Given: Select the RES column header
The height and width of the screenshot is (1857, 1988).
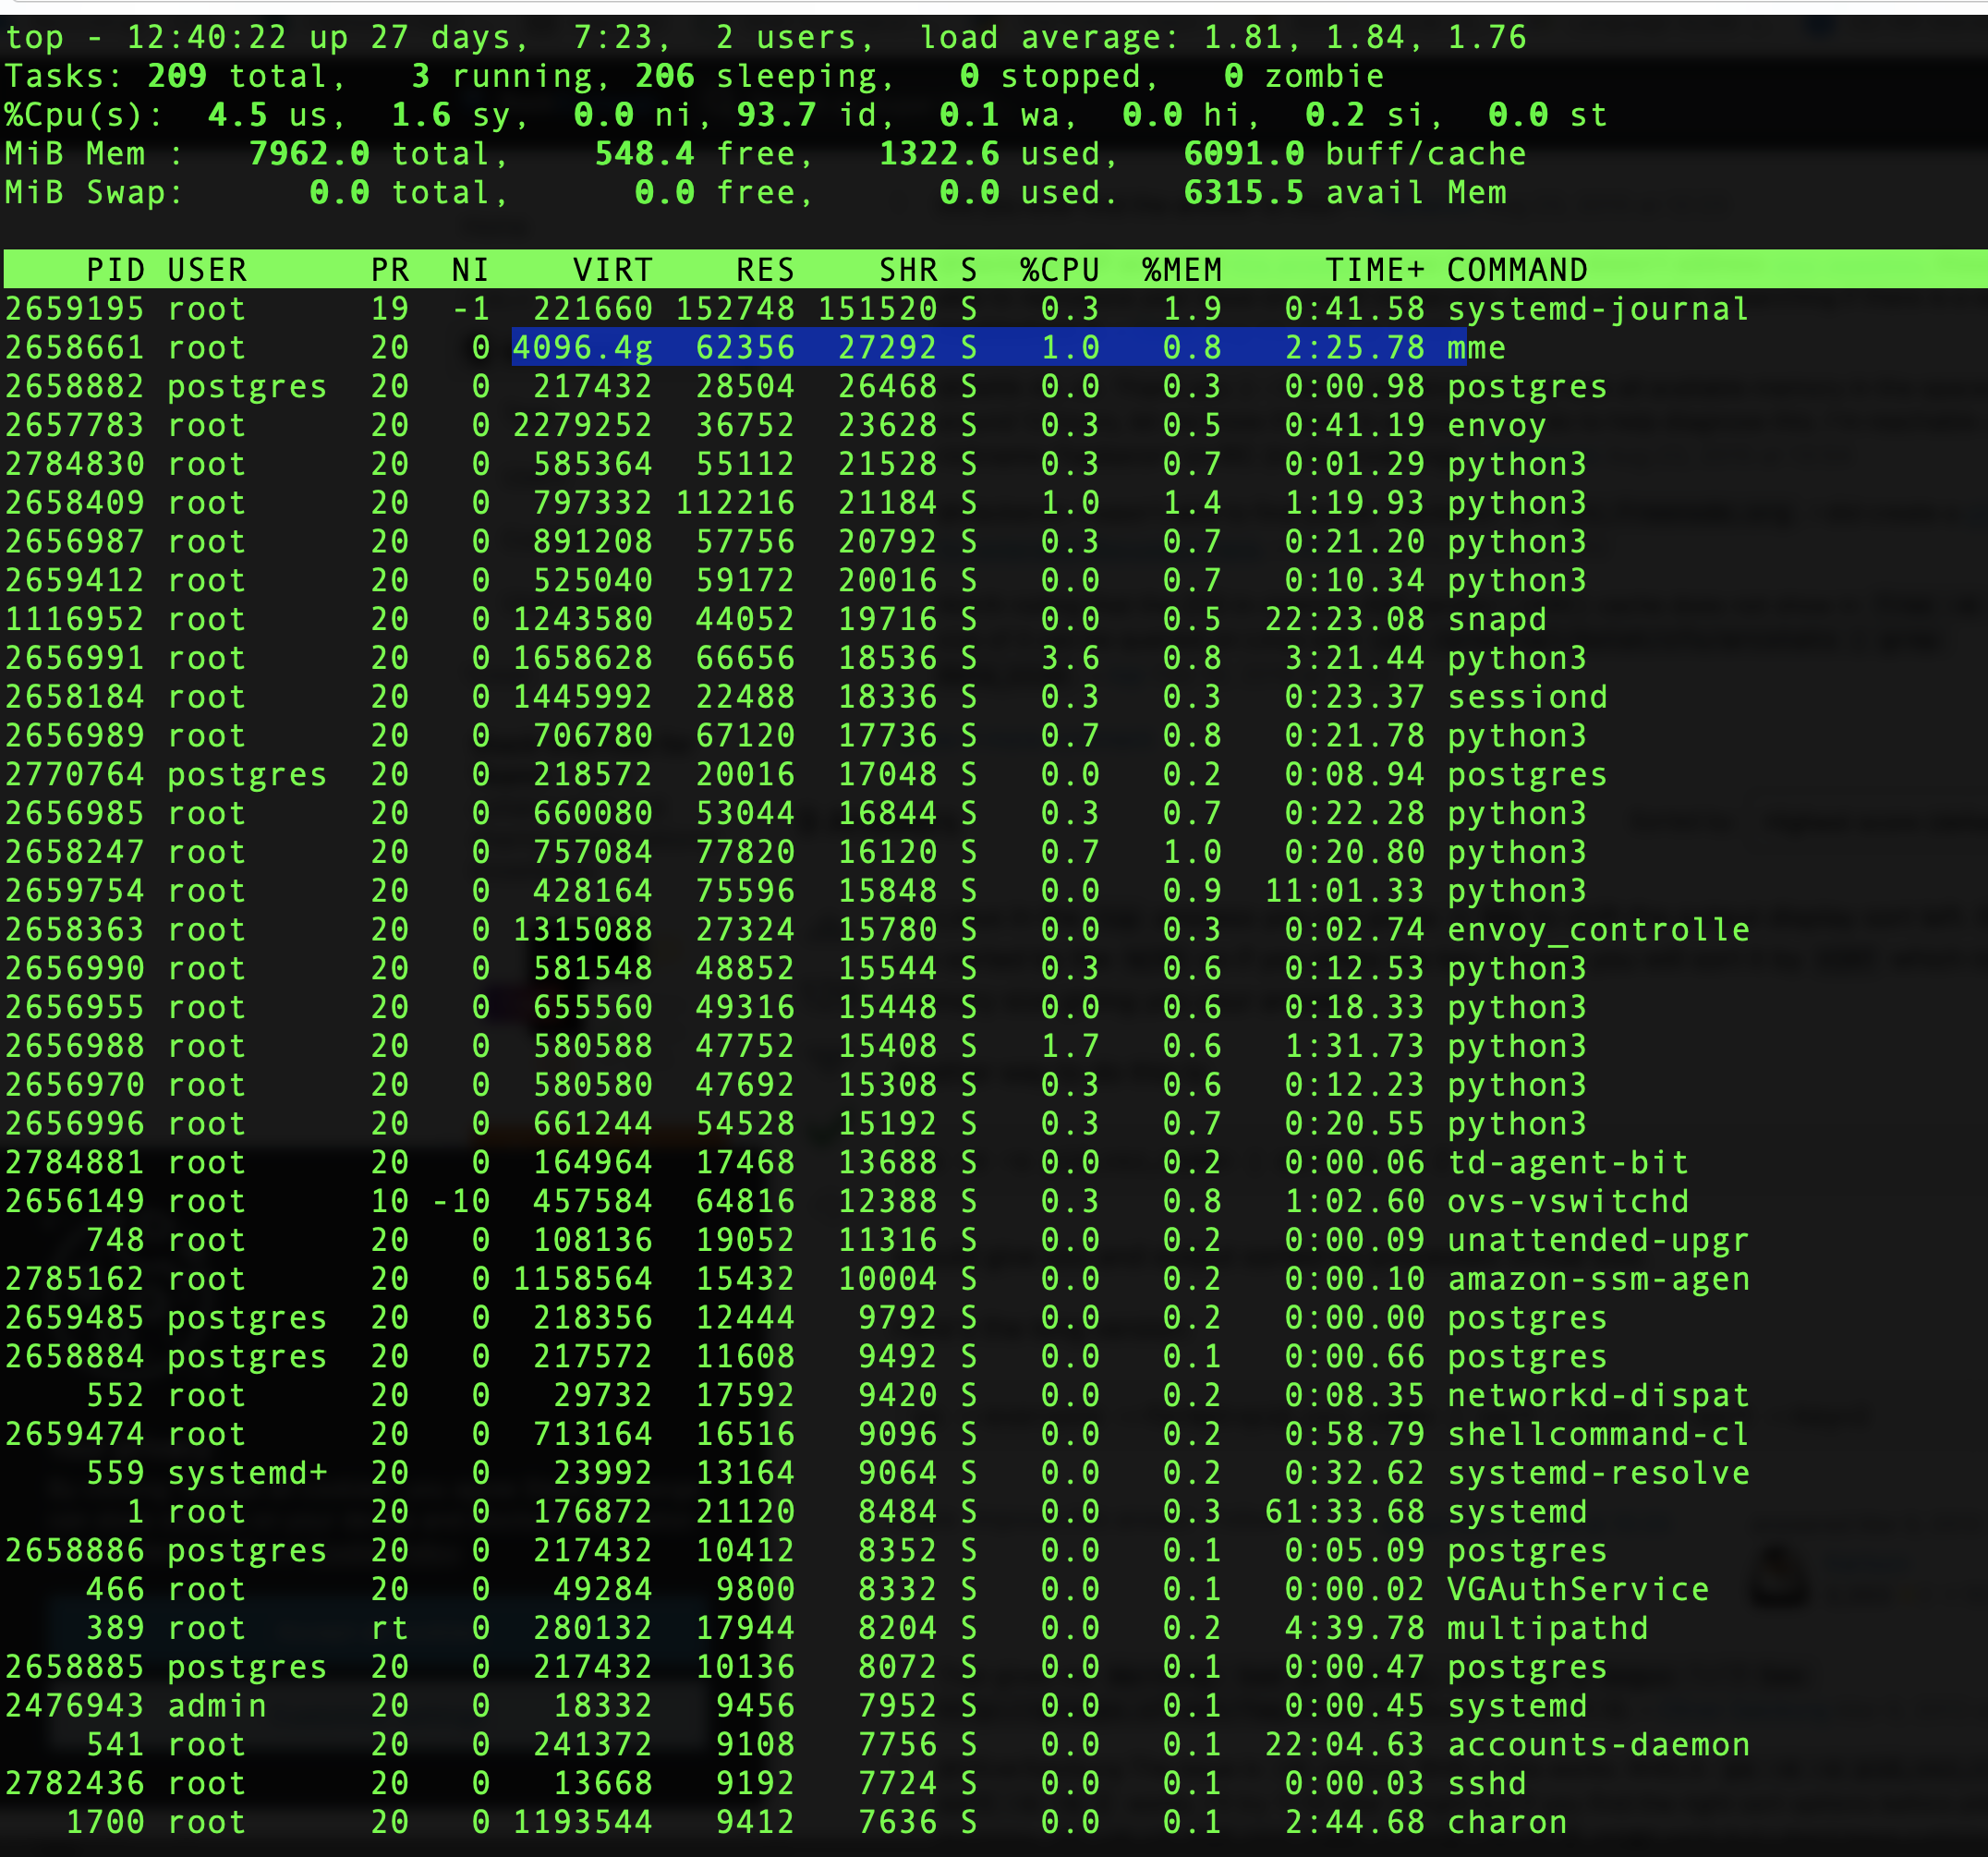Looking at the screenshot, I should pyautogui.click(x=765, y=269).
